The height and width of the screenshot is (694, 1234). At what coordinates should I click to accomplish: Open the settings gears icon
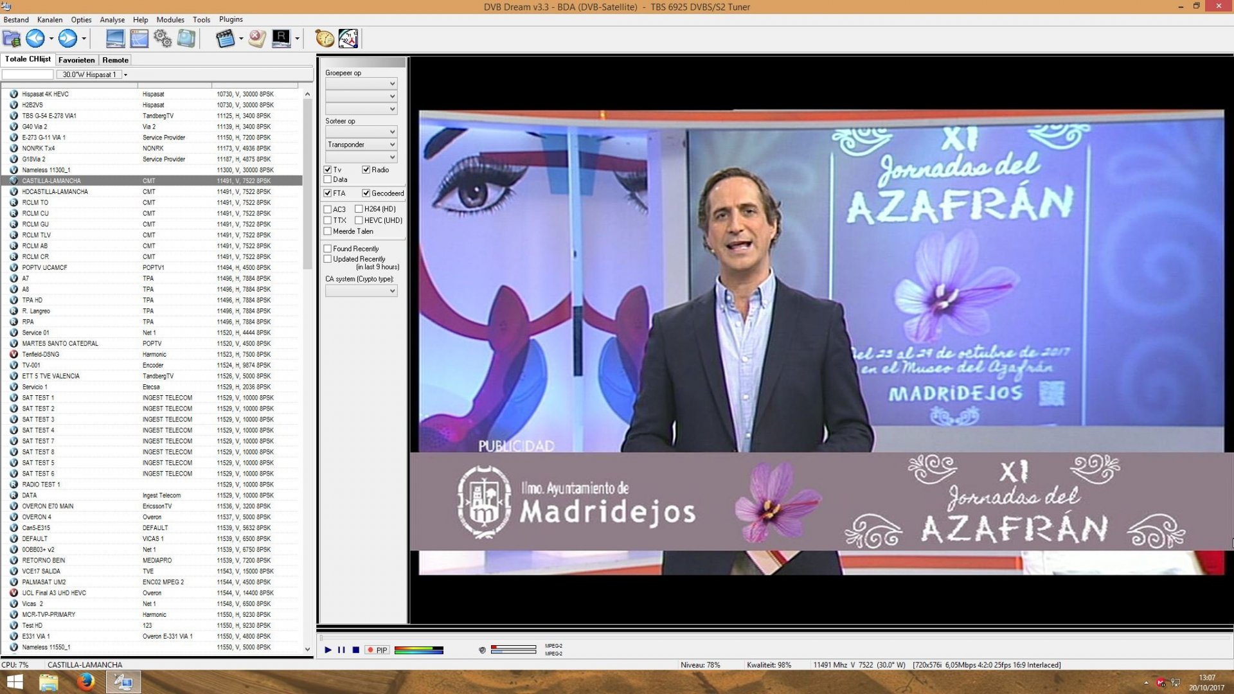tap(163, 39)
